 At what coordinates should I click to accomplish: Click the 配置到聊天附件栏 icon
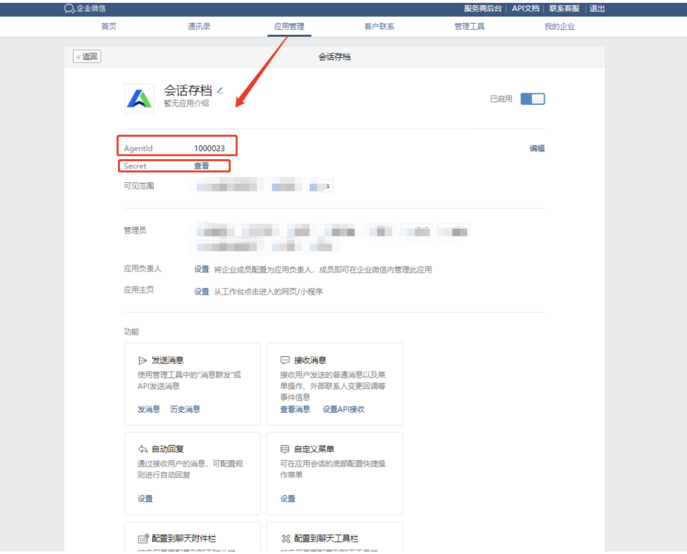(x=143, y=539)
